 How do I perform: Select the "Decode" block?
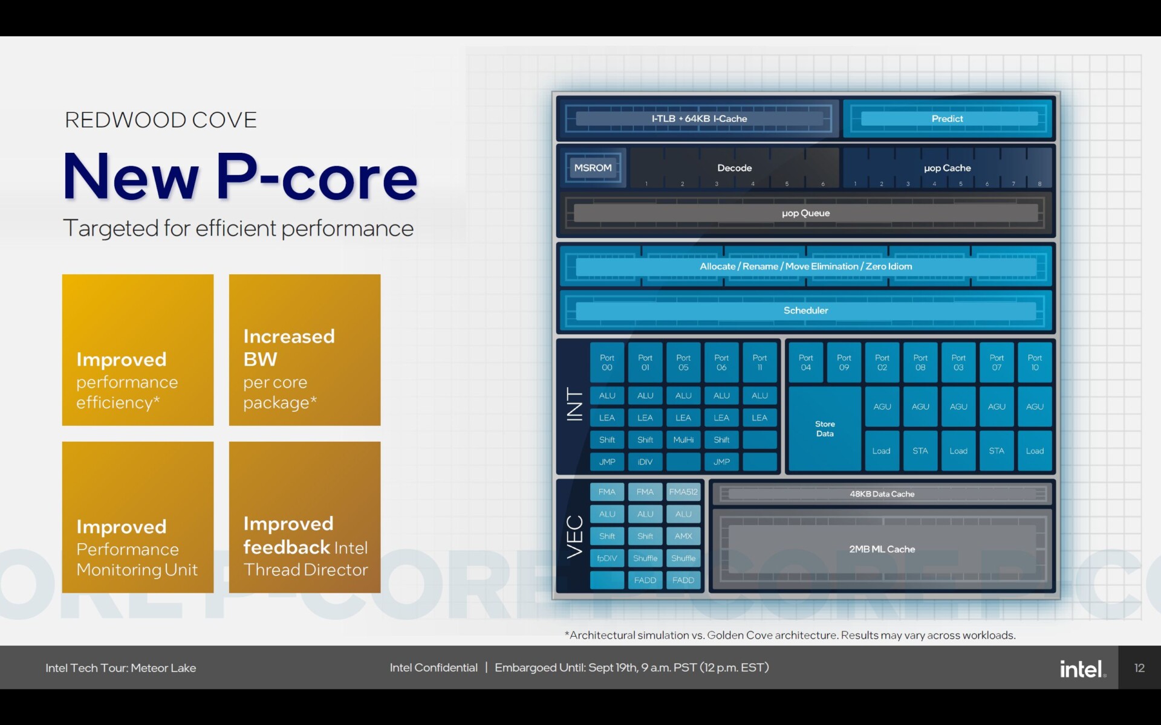[x=734, y=168]
